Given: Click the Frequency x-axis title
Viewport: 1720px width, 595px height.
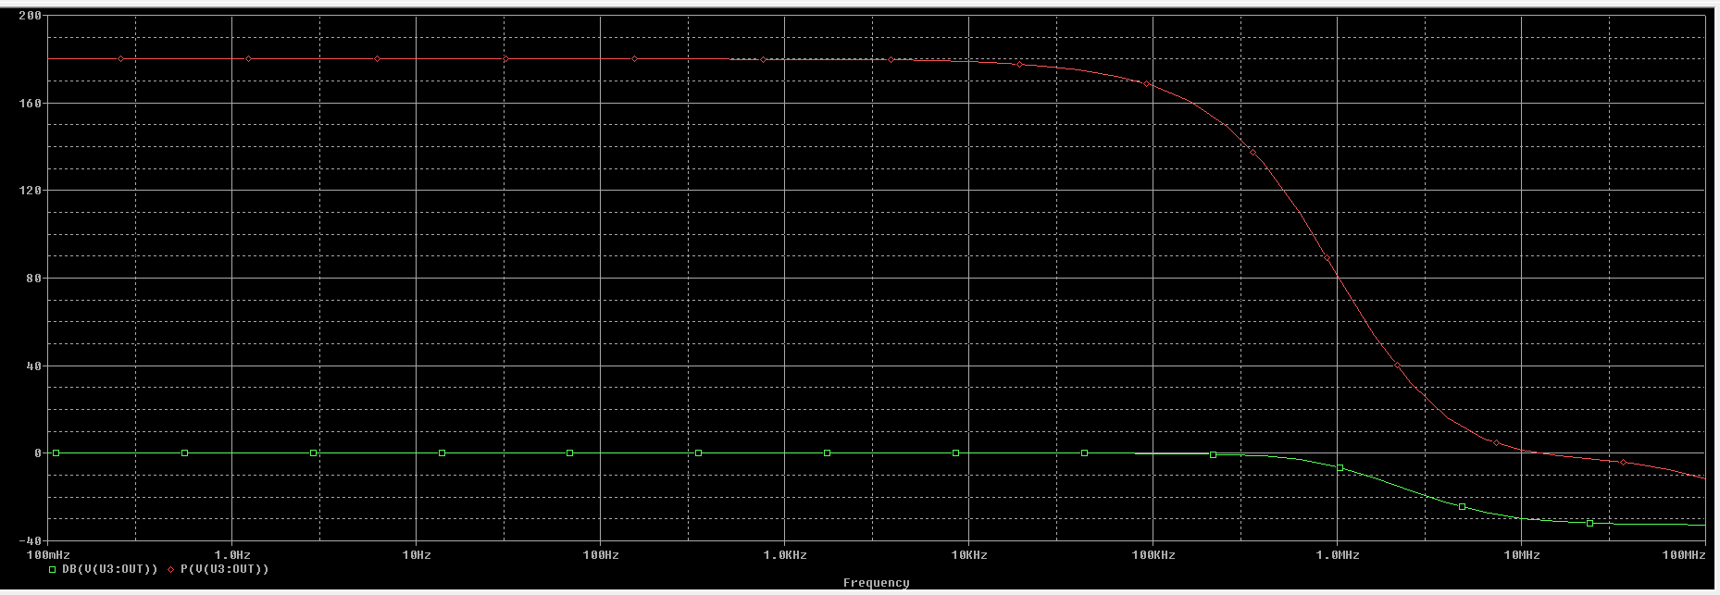Looking at the screenshot, I should pyautogui.click(x=876, y=583).
